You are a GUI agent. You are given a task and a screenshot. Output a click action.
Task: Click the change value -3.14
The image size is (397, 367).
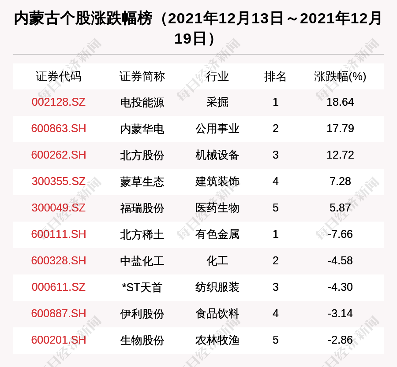coord(340,314)
